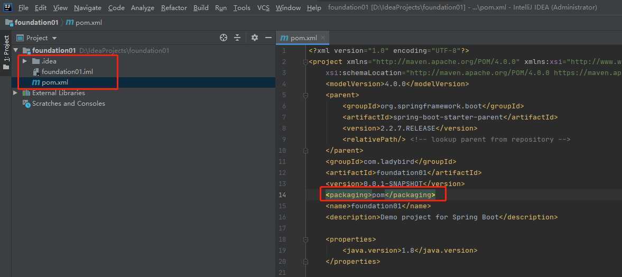This screenshot has height=277, width=622.
Task: Open the Edit menu
Action: (x=41, y=7)
